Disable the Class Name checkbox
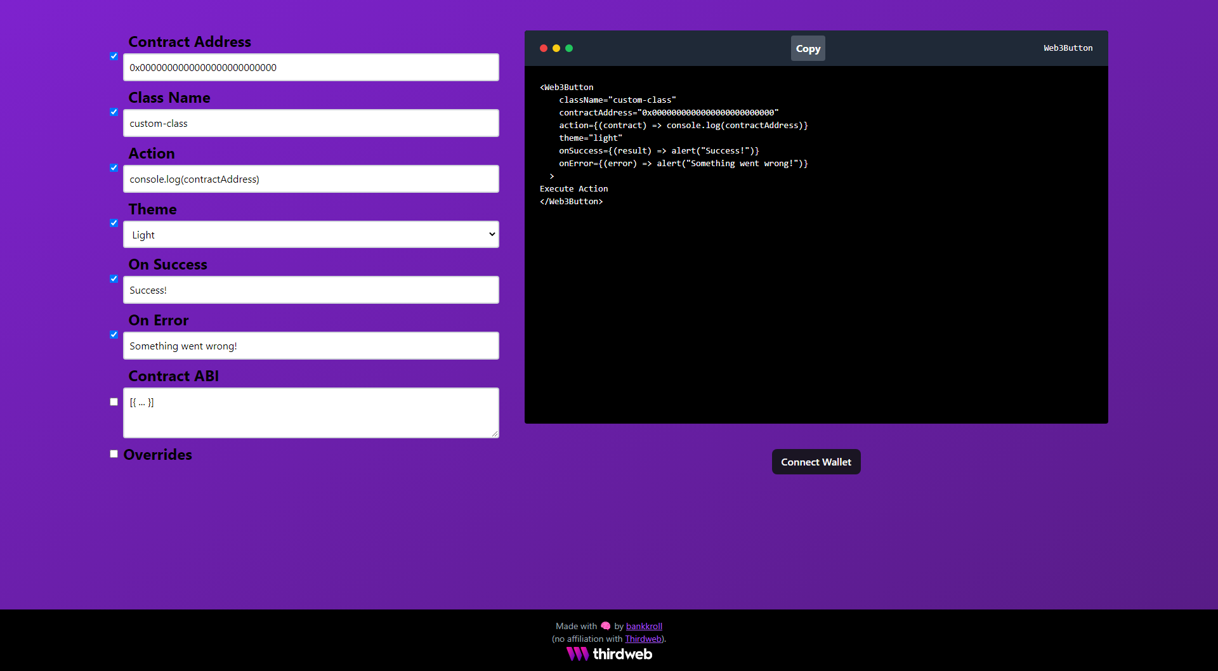 [114, 112]
